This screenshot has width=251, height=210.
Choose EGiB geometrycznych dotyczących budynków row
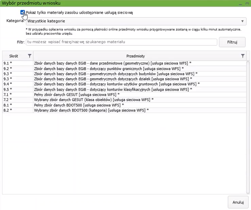115,73
